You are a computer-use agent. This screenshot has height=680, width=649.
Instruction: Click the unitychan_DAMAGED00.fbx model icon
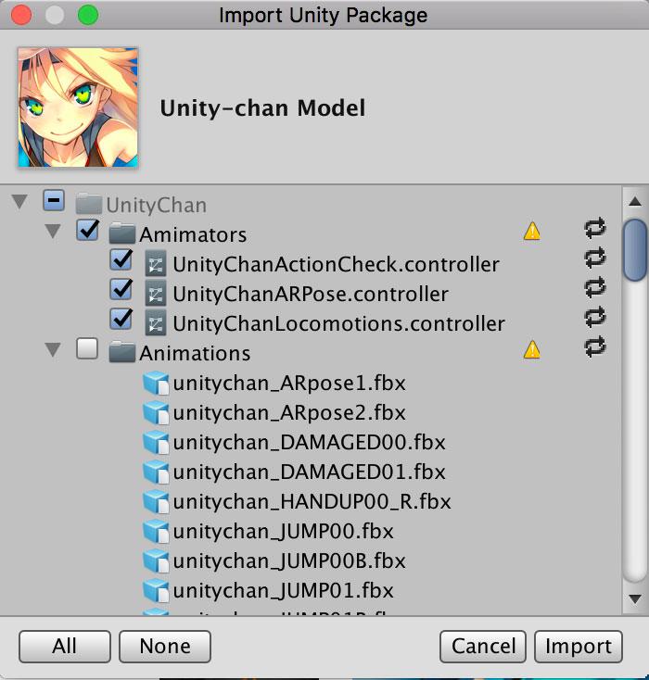156,442
